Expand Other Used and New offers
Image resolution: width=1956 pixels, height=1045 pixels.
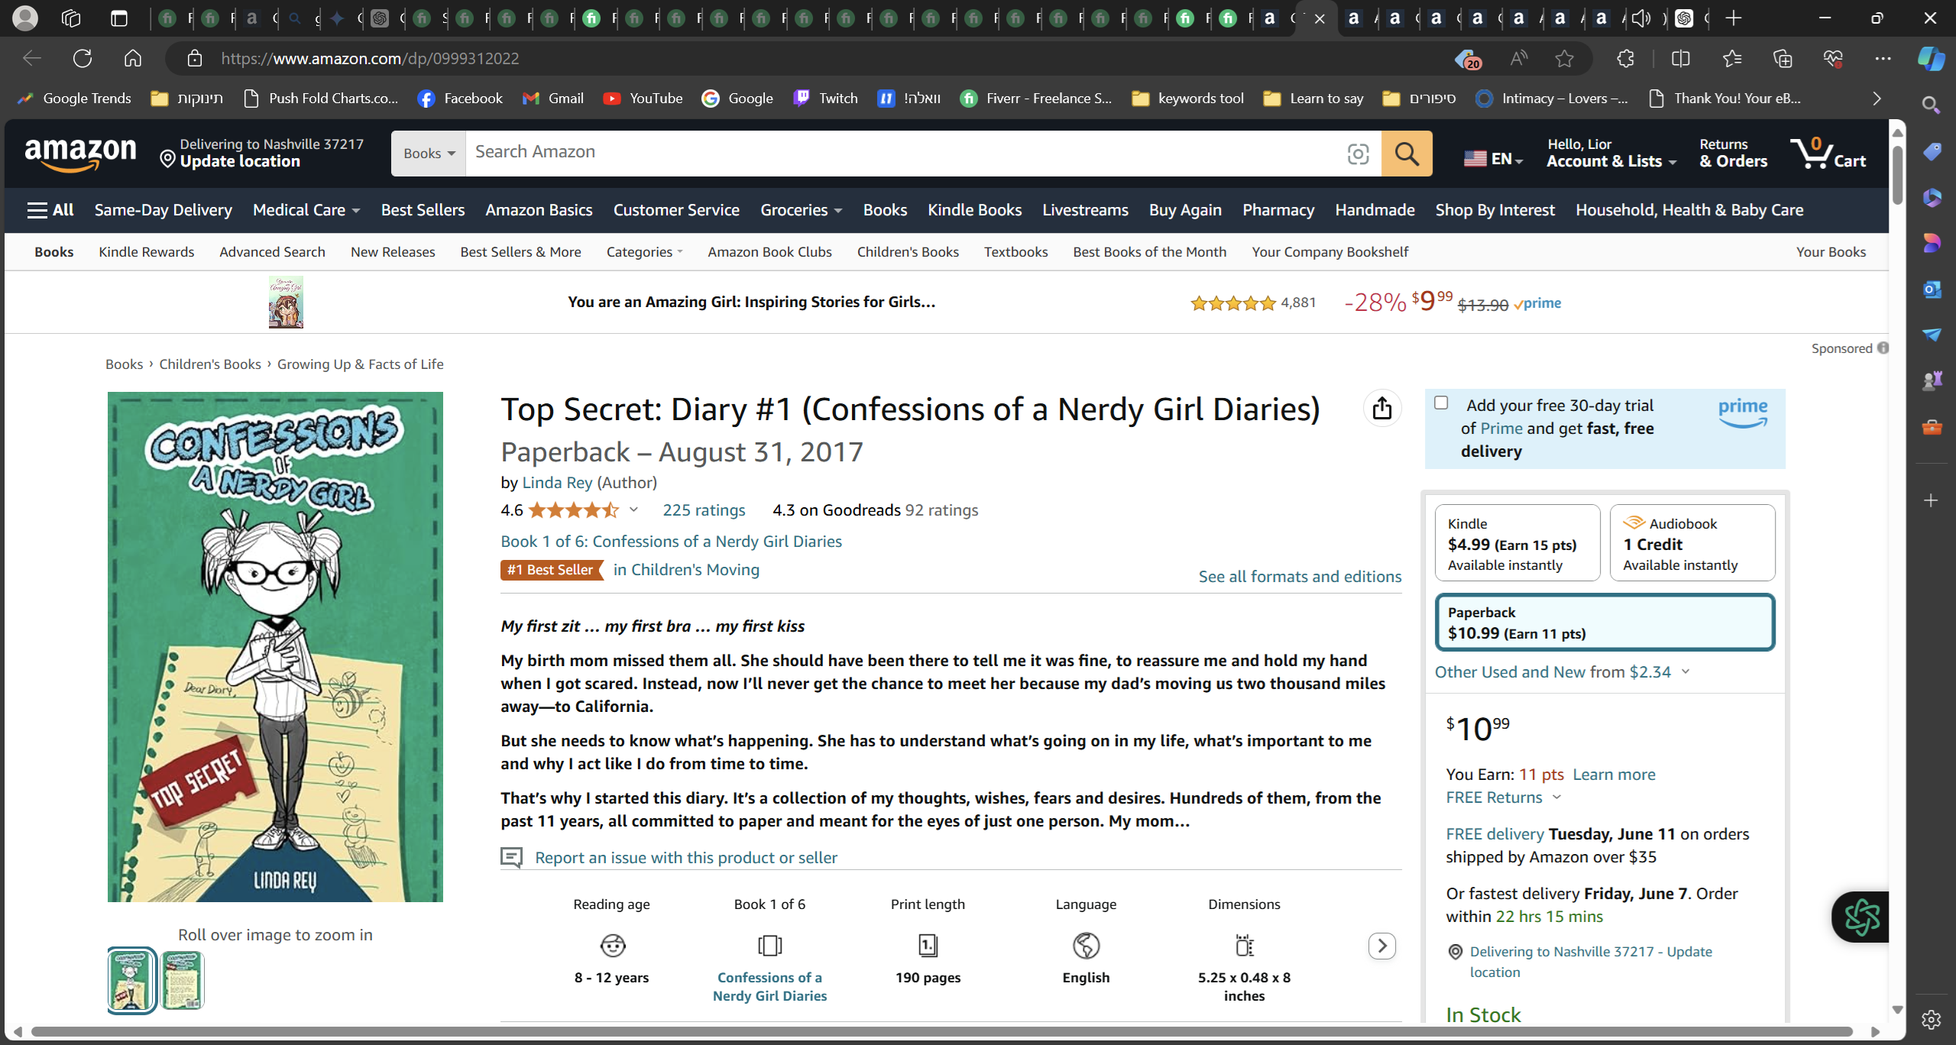[1562, 672]
